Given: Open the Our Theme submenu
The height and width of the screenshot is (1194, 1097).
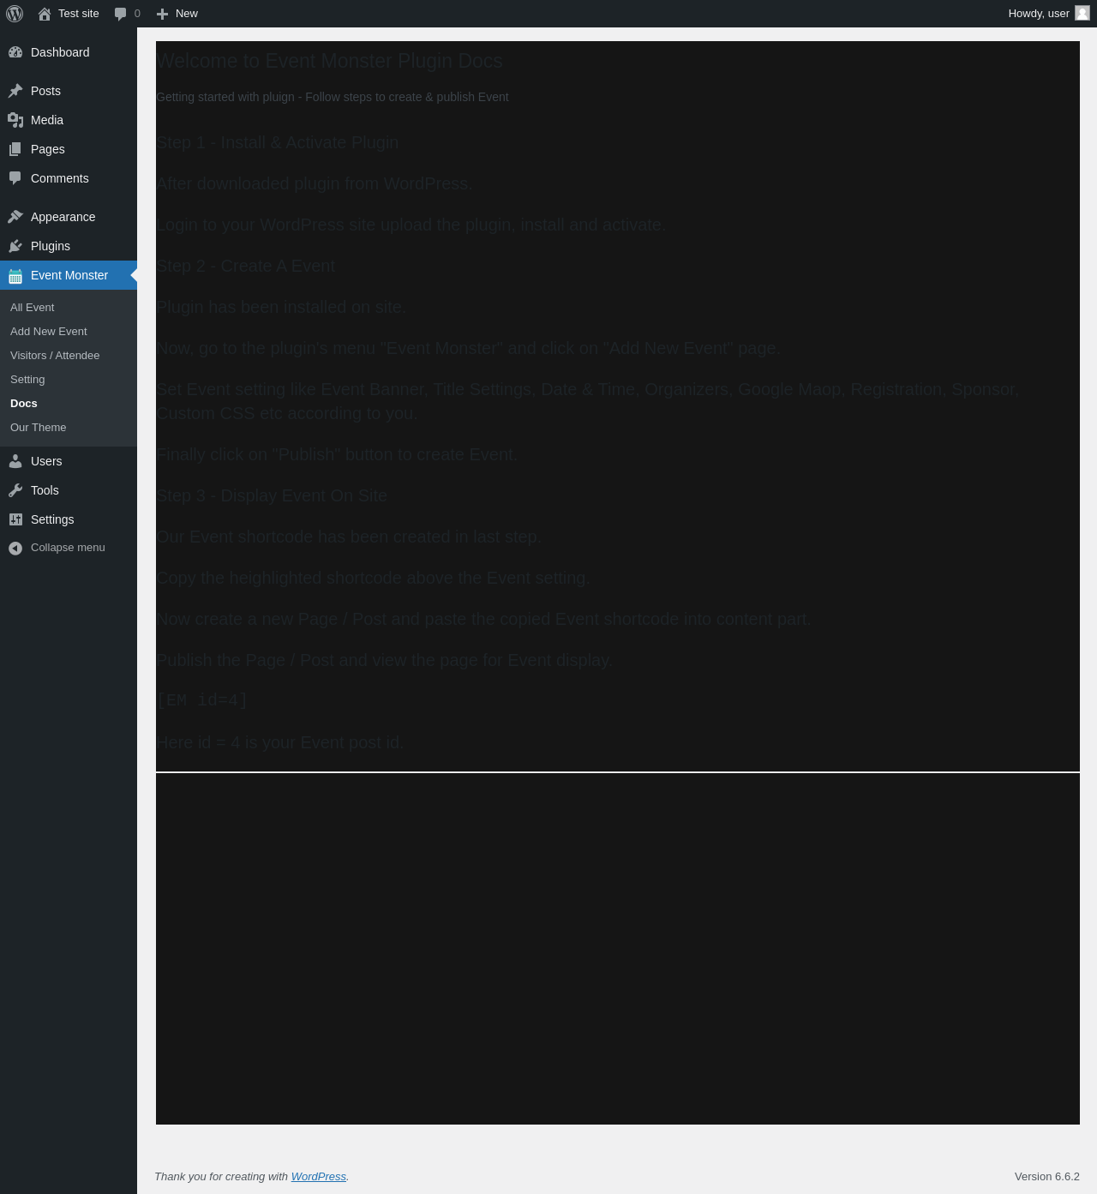Looking at the screenshot, I should [69, 428].
